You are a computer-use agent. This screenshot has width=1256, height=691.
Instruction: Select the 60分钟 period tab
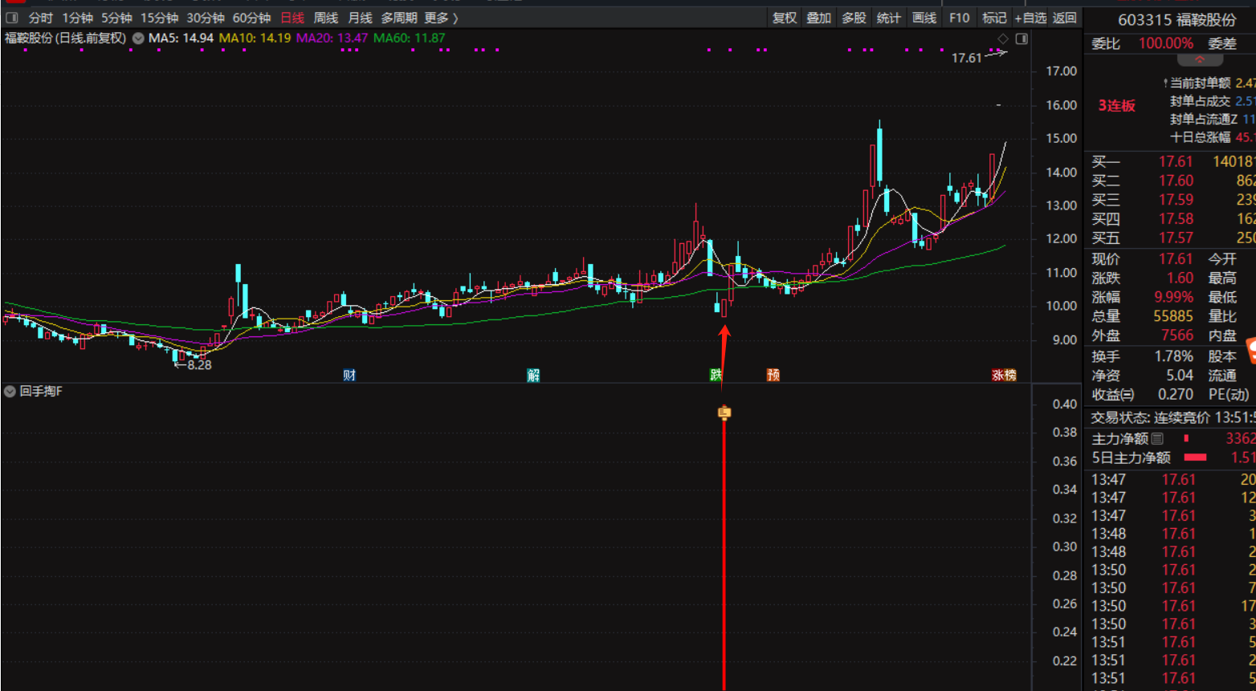tap(251, 18)
